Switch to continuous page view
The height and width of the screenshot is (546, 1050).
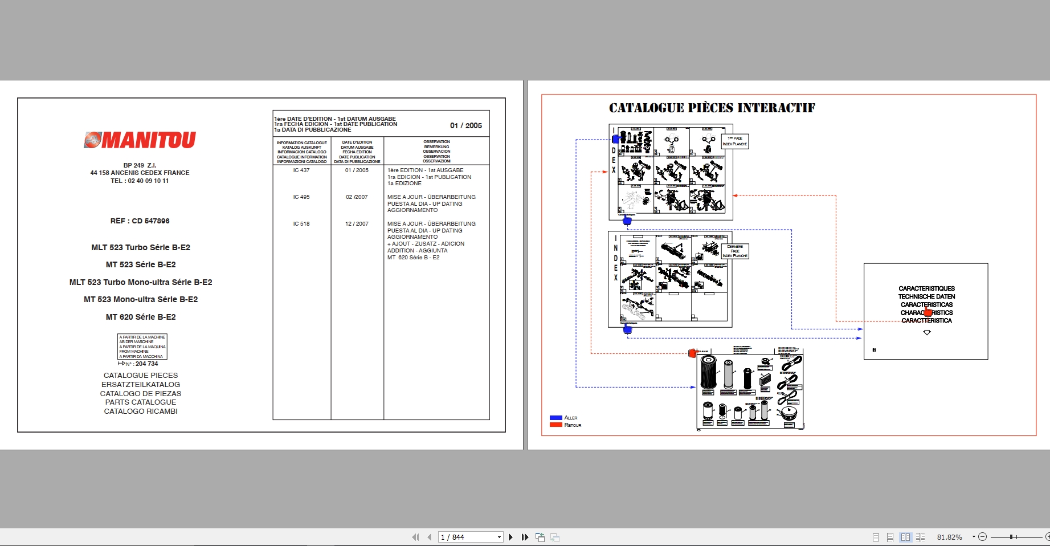point(890,537)
